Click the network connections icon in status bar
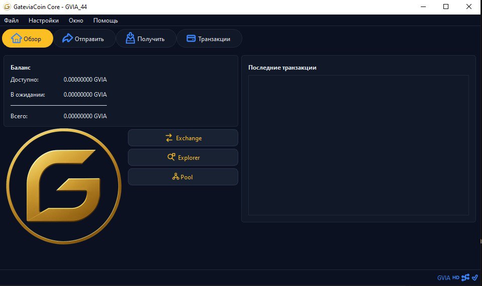This screenshot has height=286, width=482. pyautogui.click(x=465, y=277)
